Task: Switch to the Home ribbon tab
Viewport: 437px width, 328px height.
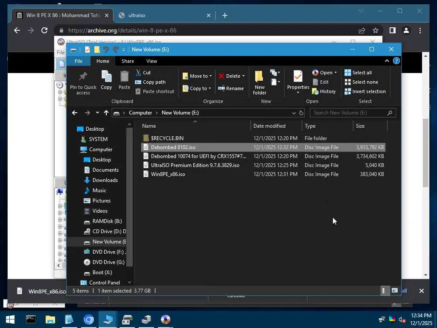Action: (x=103, y=61)
